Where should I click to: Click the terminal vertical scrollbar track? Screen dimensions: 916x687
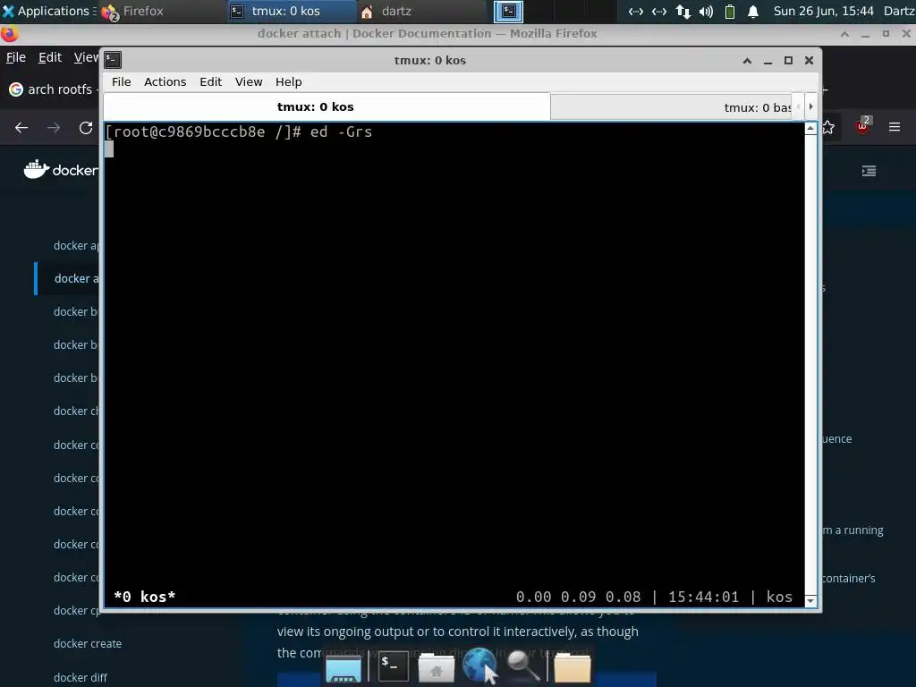point(810,365)
